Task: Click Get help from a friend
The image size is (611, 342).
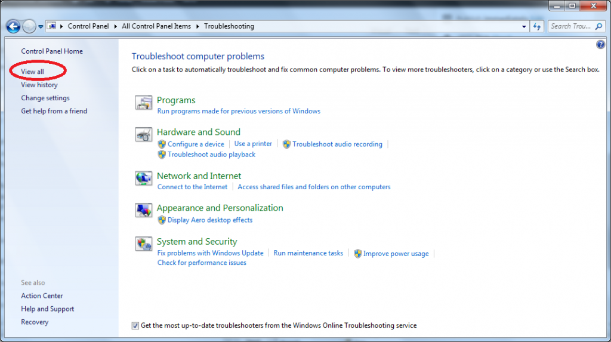Action: [54, 111]
